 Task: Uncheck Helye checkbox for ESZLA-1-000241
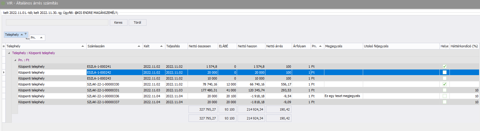[x=444, y=67]
